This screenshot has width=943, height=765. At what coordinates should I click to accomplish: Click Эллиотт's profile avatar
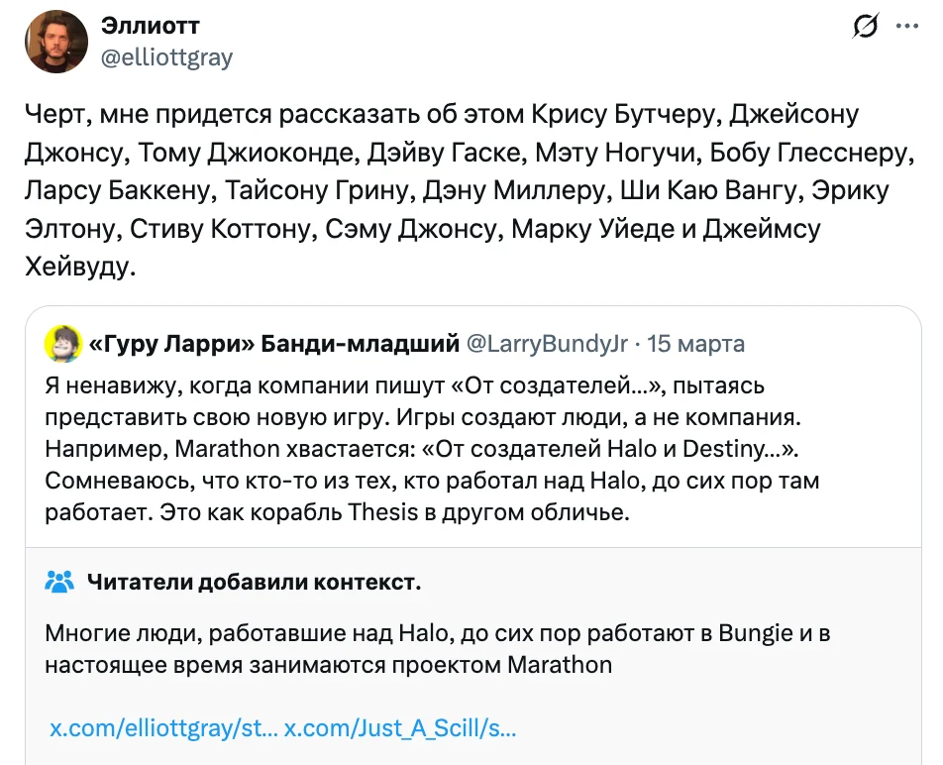coord(56,42)
